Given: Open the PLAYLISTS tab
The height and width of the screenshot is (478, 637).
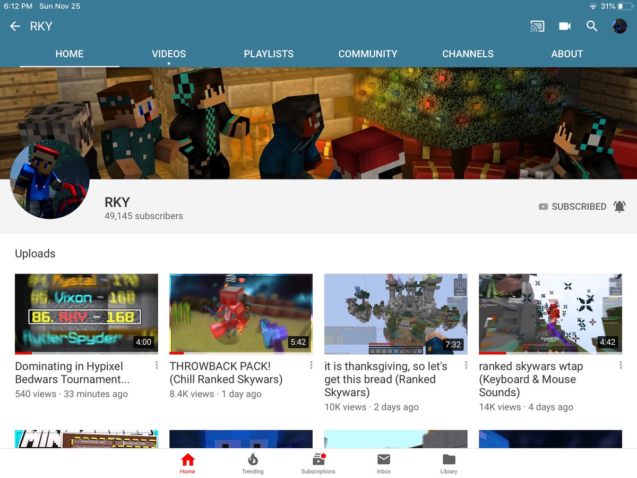Looking at the screenshot, I should point(269,54).
